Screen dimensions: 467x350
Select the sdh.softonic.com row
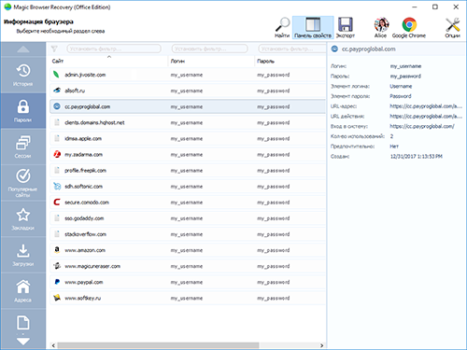(188, 187)
